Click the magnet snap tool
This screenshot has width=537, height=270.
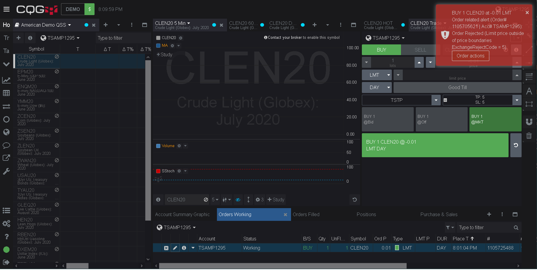click(x=529, y=122)
